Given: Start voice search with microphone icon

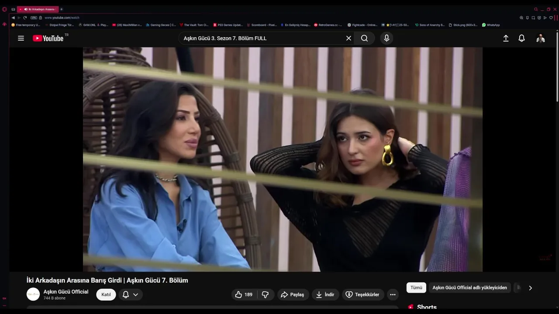Looking at the screenshot, I should tap(386, 38).
